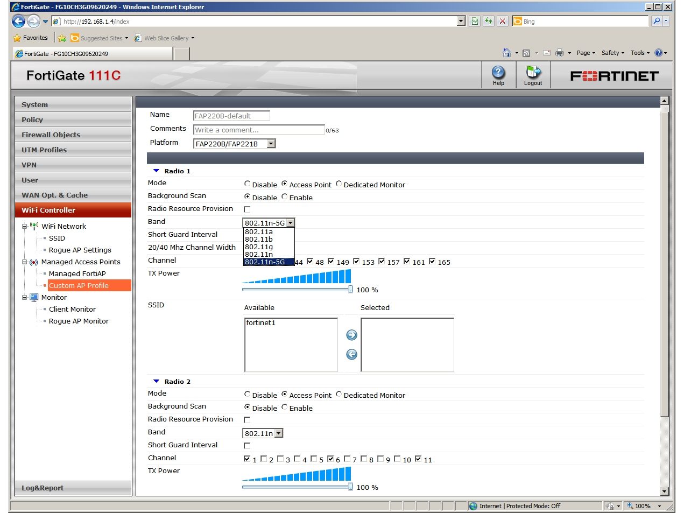
Task: Click the Print icon in command bar
Action: pyautogui.click(x=560, y=53)
